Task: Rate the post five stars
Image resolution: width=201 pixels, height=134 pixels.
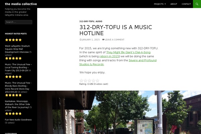Action: (x=97, y=80)
